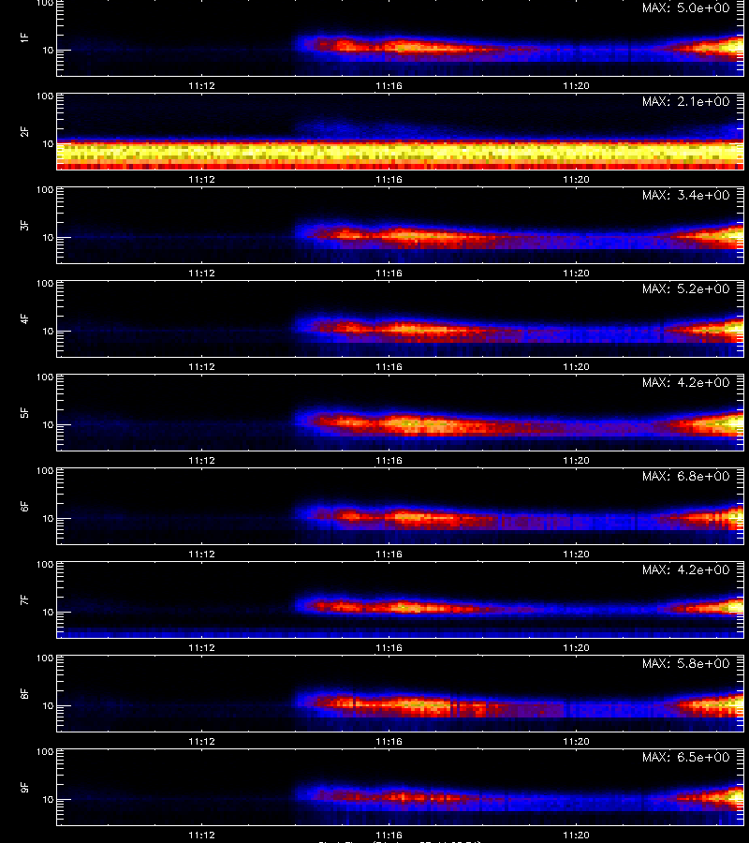The image size is (749, 843).
Task: Click inside the 9F spectrogram plot
Action: tap(401, 787)
